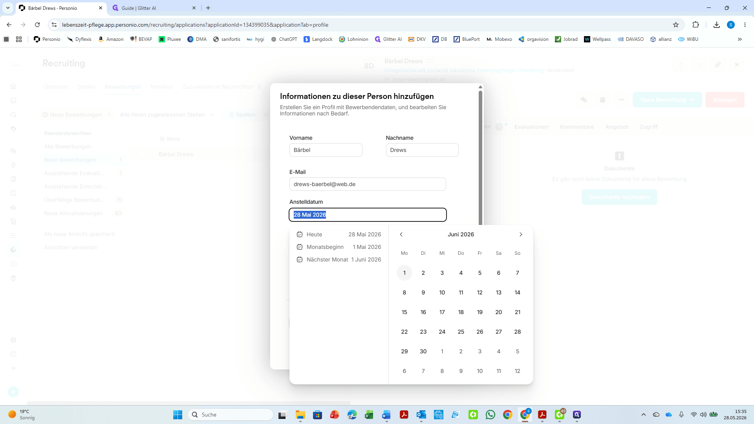Open Chrome profile avatar S
754x424 pixels.
(730, 25)
